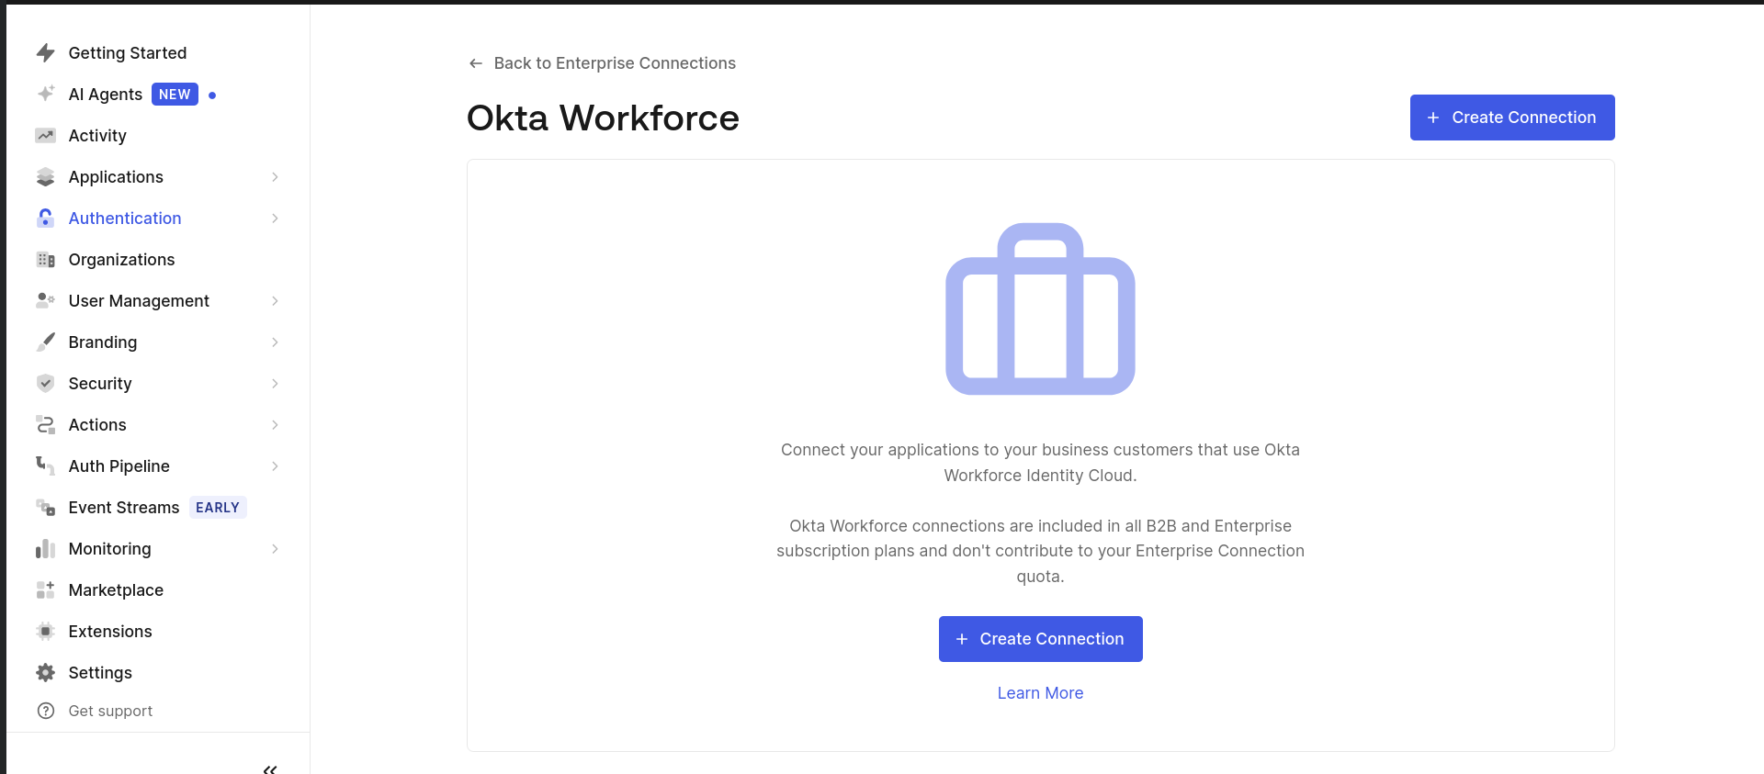Go to the Activity page
Screen dimensions: 1764x774
pos(97,136)
